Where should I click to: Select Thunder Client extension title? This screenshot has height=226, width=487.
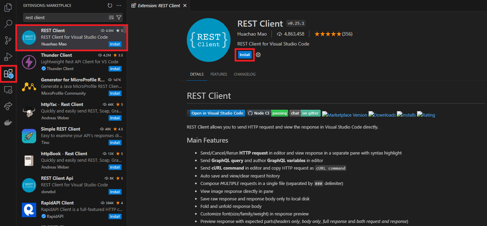coord(56,55)
